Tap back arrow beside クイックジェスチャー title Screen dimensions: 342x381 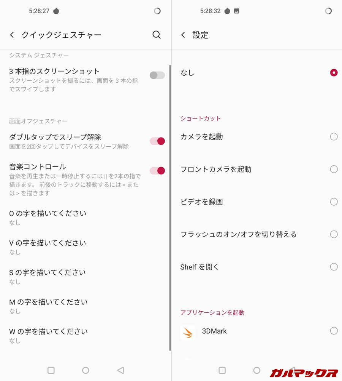12,35
